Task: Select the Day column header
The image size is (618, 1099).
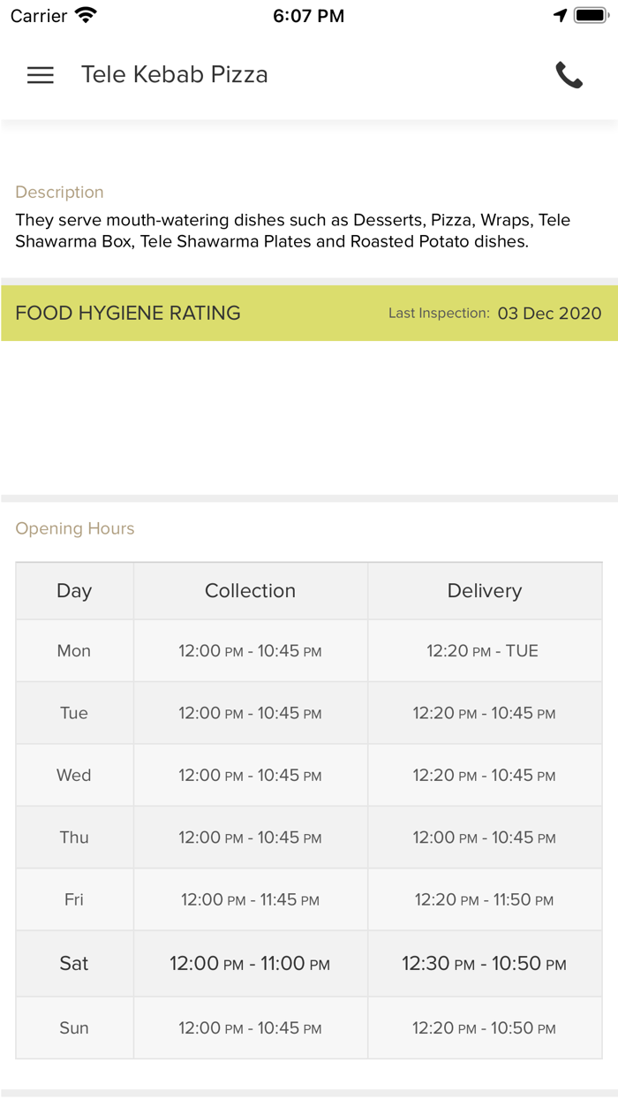Action: pyautogui.click(x=74, y=591)
